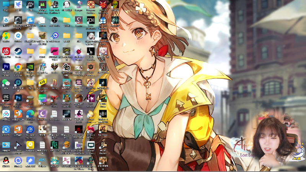Image resolution: width=306 pixels, height=172 pixels.
Task: Open the SCNI Scene Investigators shortcut
Action: [91, 20]
